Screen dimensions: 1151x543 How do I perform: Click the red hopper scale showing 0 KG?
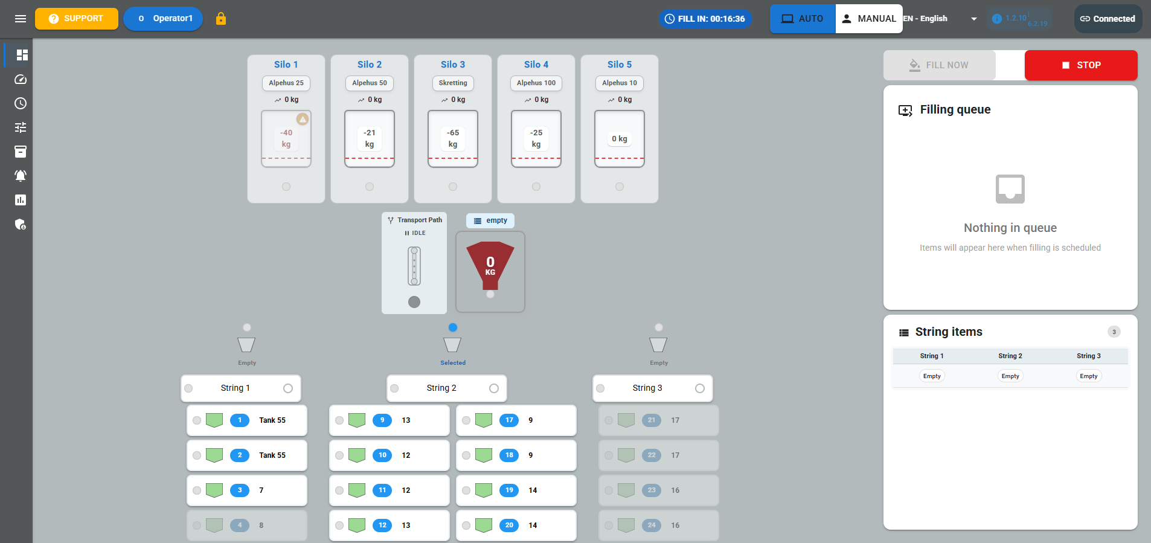[x=490, y=272]
